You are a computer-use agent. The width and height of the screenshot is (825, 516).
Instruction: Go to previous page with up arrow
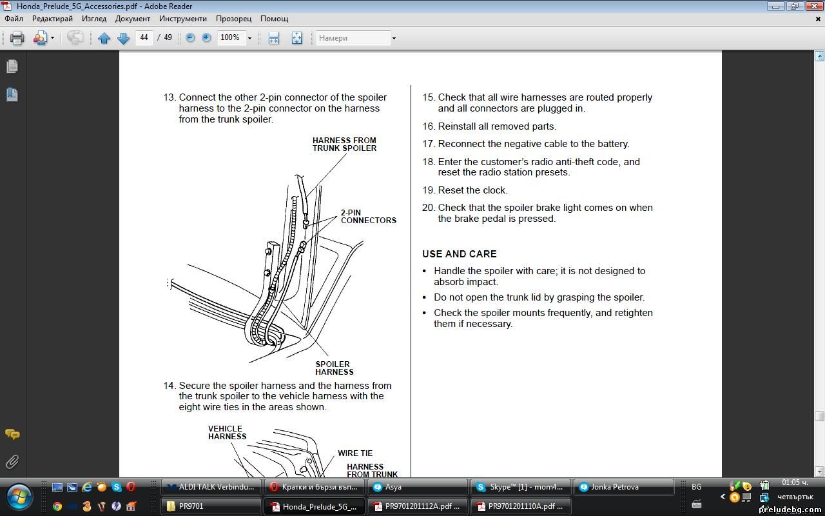pyautogui.click(x=104, y=38)
